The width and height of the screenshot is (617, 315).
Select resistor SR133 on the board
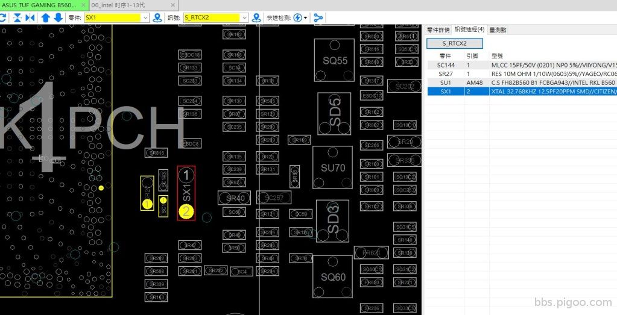pyautogui.click(x=190, y=67)
